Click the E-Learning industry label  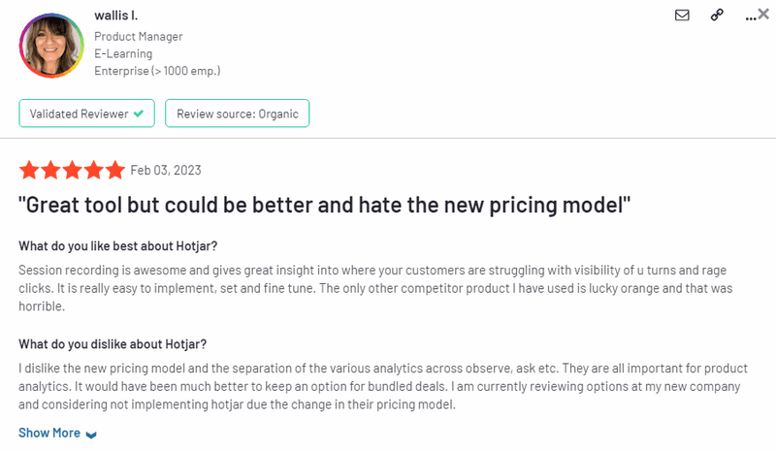(123, 53)
